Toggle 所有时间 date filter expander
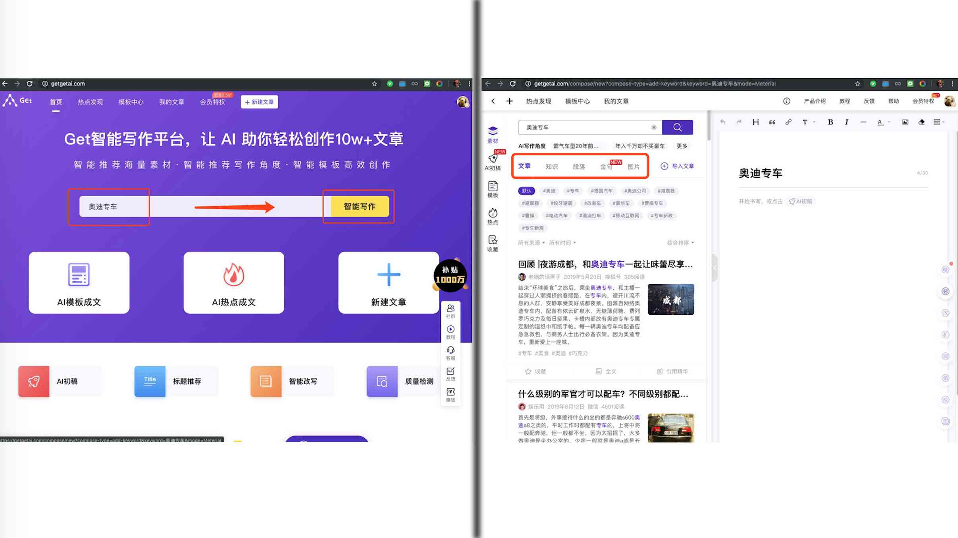958x538 pixels. click(x=563, y=242)
